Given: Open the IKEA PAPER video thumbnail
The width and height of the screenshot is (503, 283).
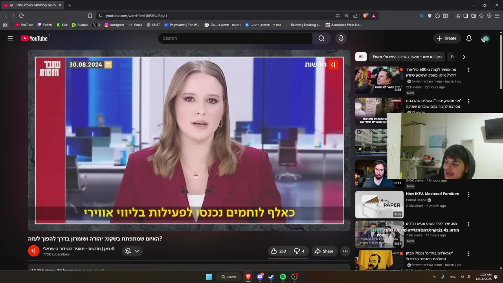Looking at the screenshot, I should 379,204.
